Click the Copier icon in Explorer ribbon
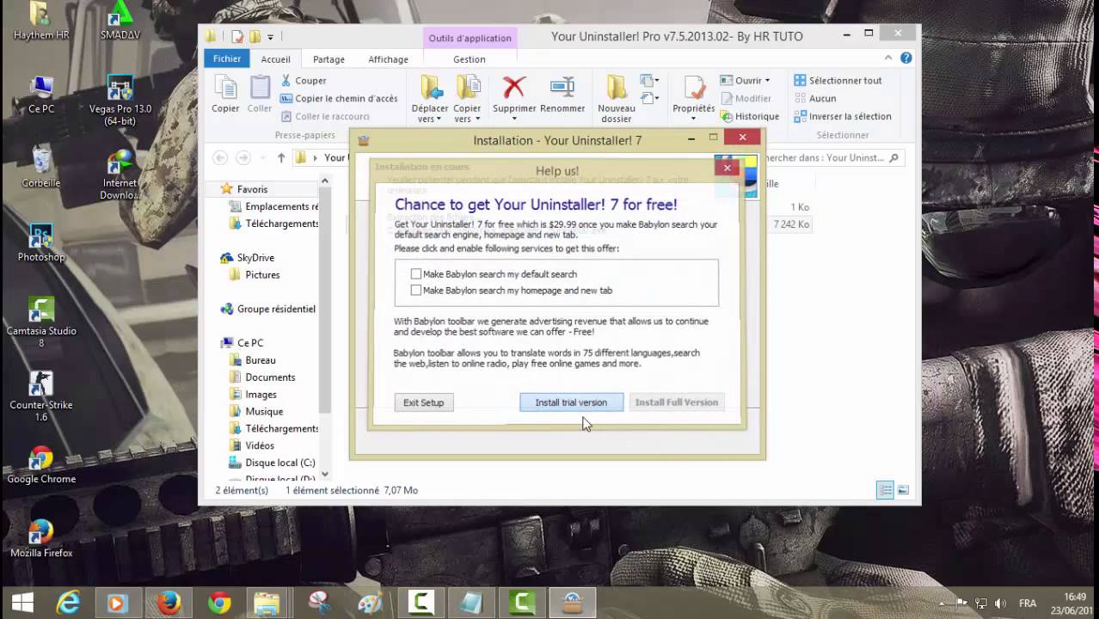Viewport: 1099px width, 619px height. click(x=225, y=88)
